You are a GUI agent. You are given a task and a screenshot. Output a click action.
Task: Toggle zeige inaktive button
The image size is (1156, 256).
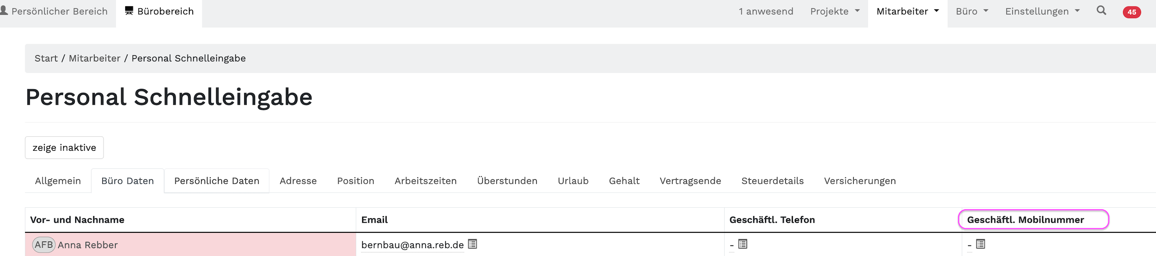[64, 148]
